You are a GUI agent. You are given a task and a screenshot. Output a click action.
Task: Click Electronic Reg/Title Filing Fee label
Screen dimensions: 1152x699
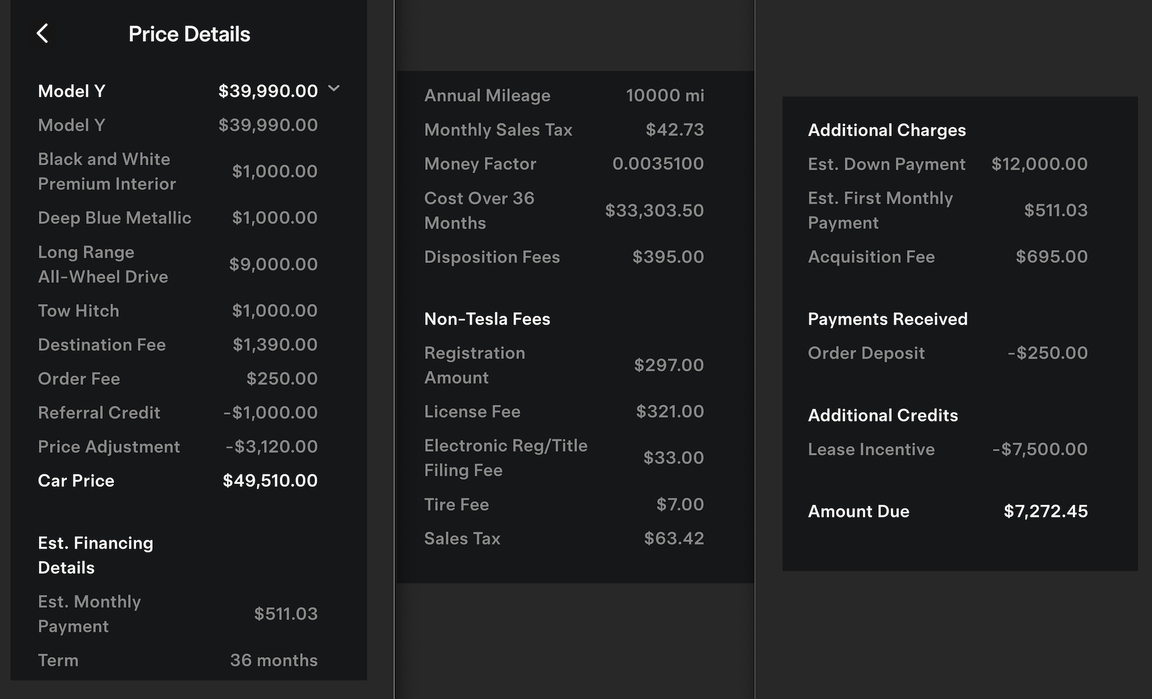506,458
